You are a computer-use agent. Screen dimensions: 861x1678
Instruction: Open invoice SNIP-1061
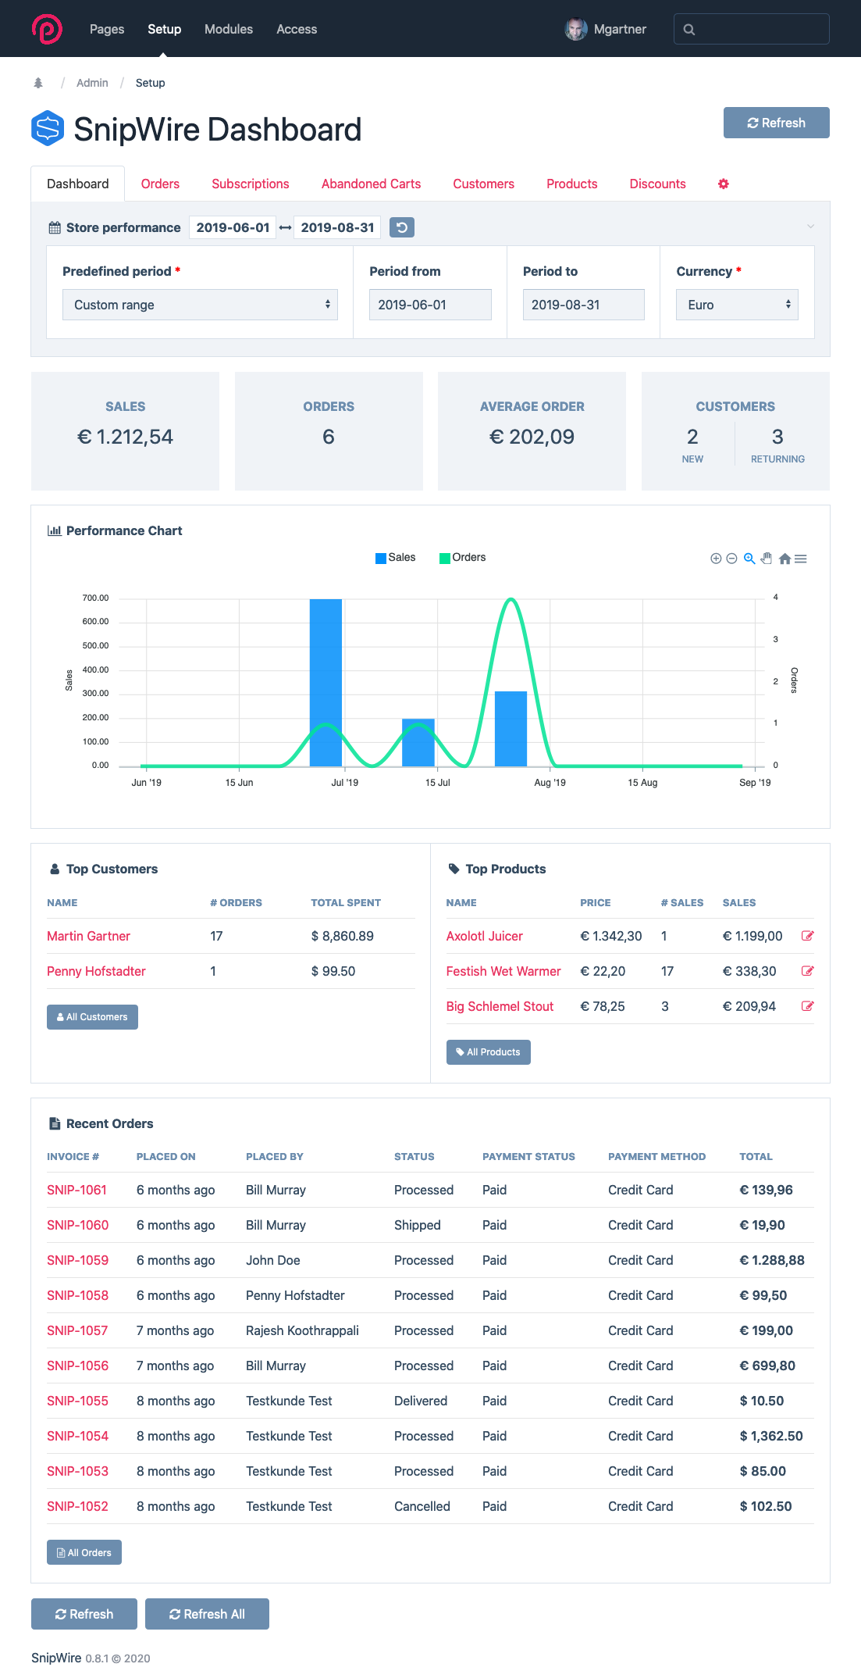pos(76,1190)
